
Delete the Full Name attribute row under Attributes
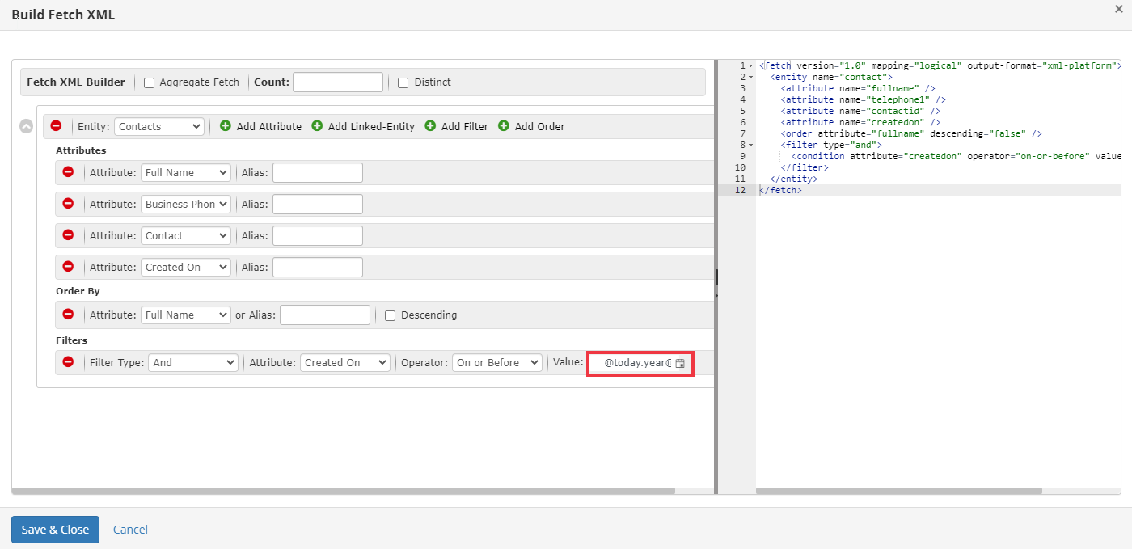click(68, 172)
